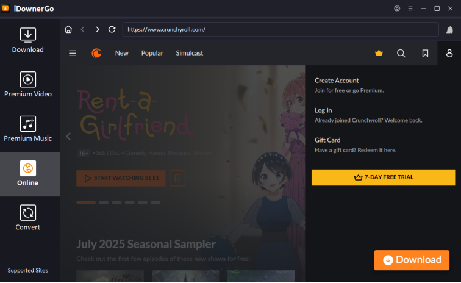Open iDownerGo settings gear
Image resolution: width=461 pixels, height=283 pixels.
point(397,9)
